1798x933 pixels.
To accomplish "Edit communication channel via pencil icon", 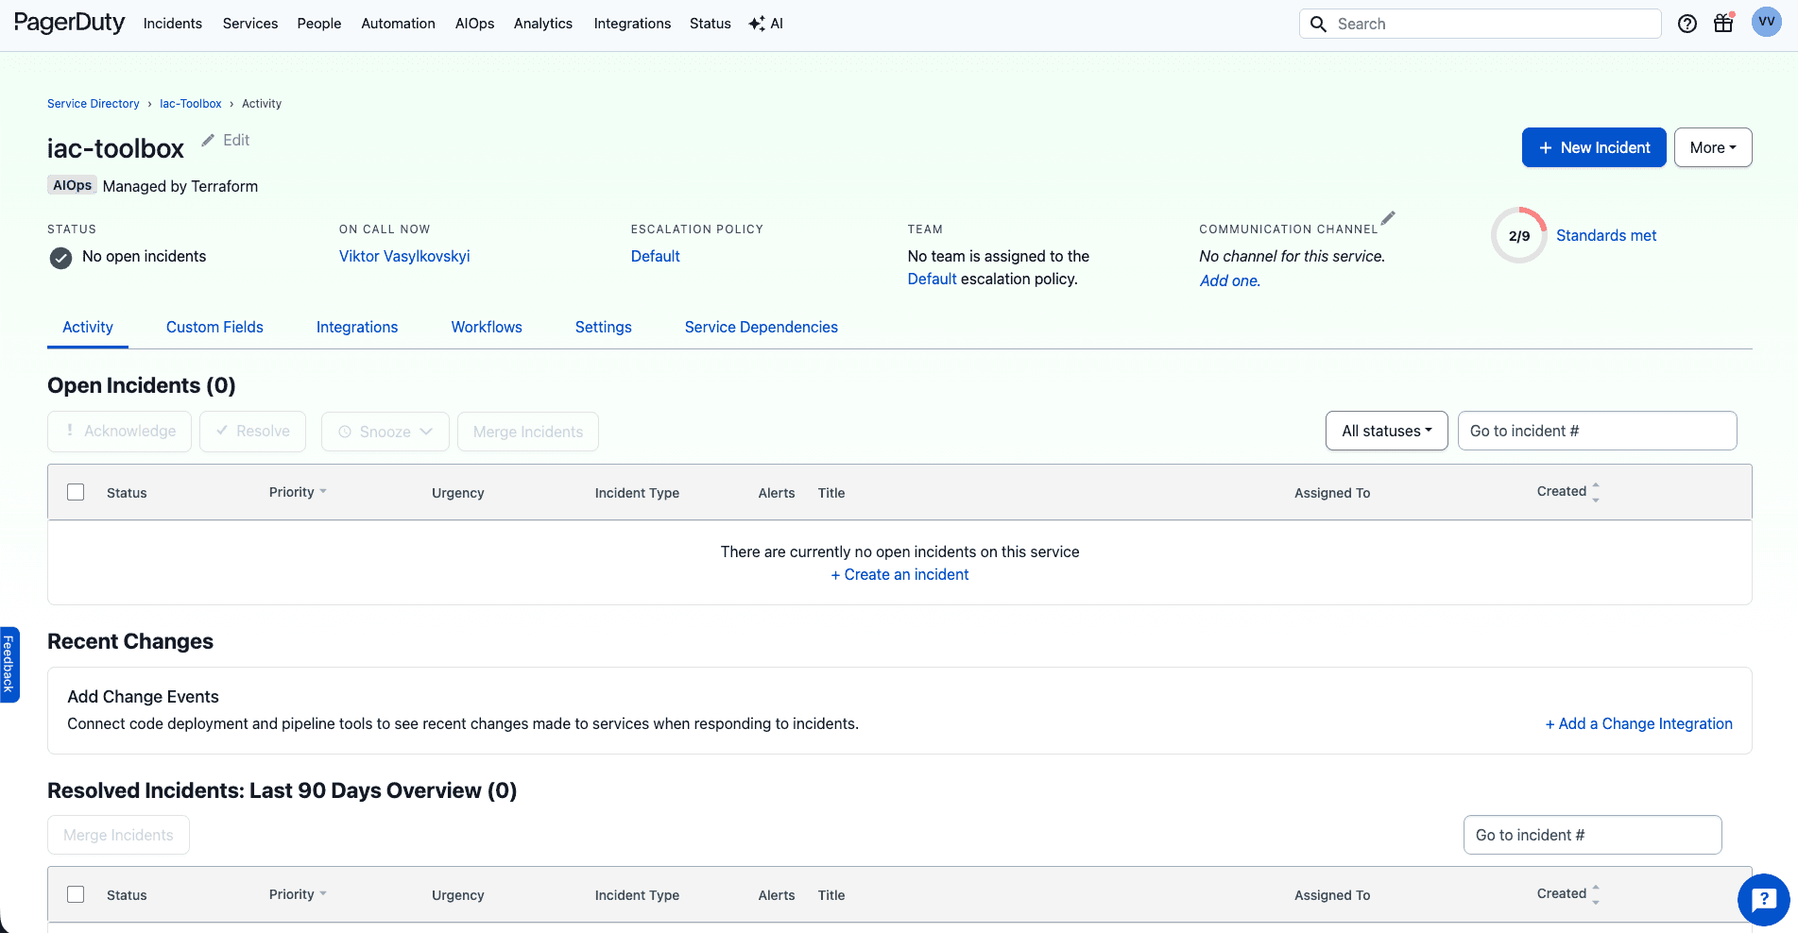I will 1387,218.
